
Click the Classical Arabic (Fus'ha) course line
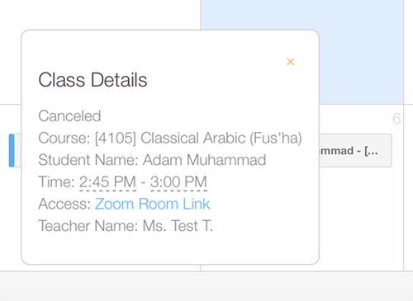(170, 138)
